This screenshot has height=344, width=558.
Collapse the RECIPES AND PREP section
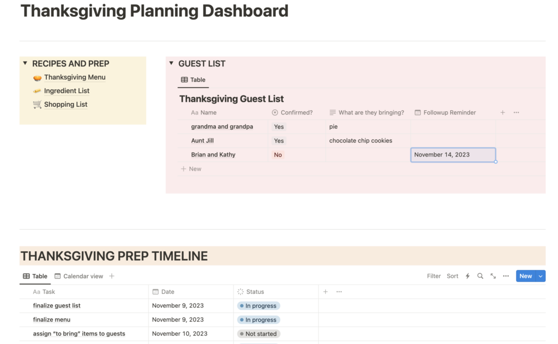pos(25,63)
